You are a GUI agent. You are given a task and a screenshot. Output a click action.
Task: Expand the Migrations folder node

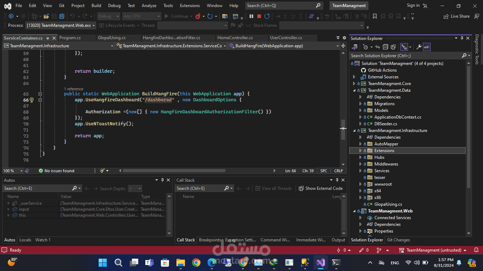(360, 104)
